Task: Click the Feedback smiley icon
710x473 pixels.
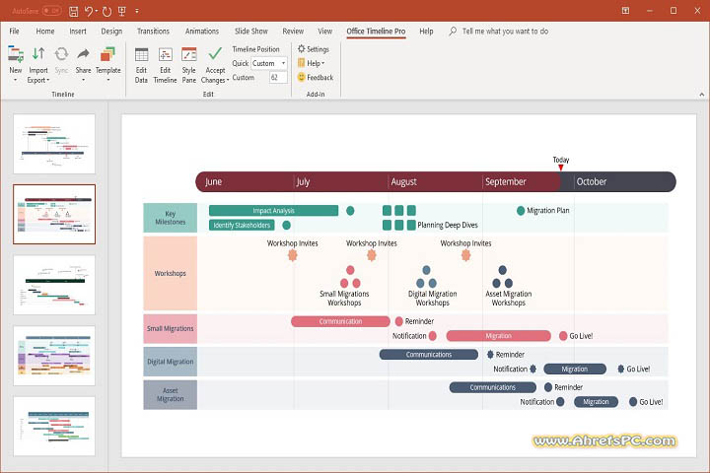Action: point(301,77)
